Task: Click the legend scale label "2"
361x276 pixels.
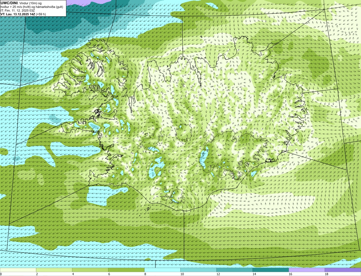Action: 37,274
